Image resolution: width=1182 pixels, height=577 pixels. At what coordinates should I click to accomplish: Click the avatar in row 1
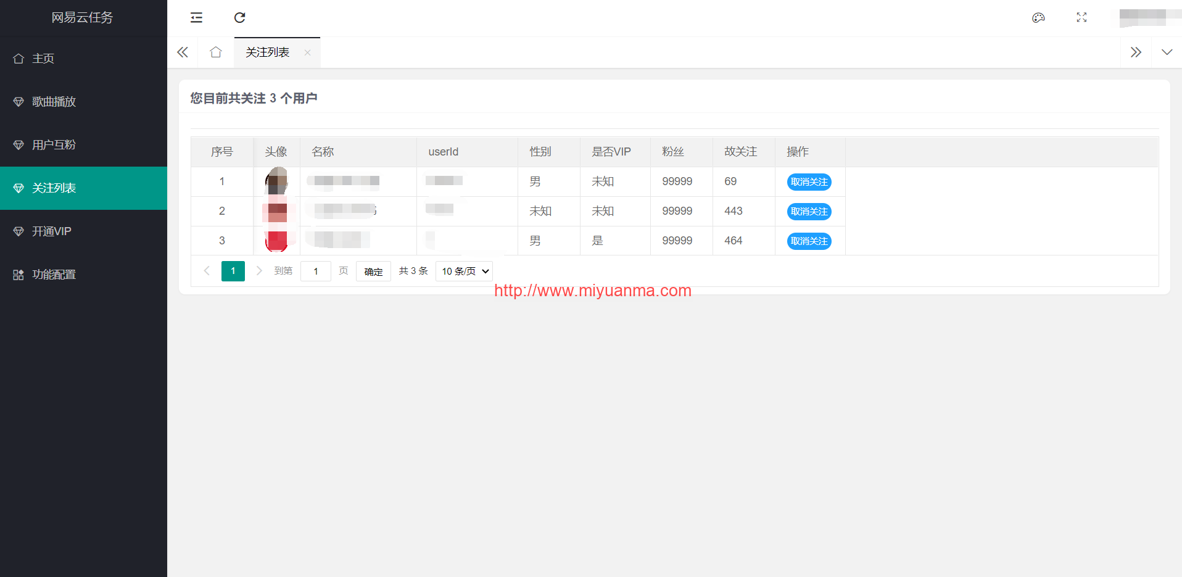(276, 181)
